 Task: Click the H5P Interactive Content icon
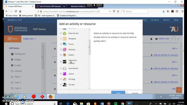[x=65, y=62]
